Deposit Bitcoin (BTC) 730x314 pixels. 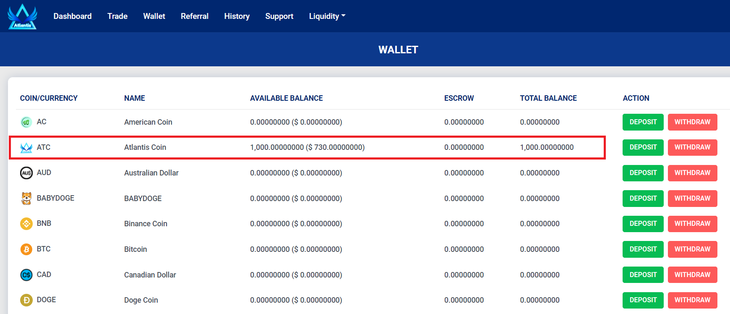[x=643, y=249]
